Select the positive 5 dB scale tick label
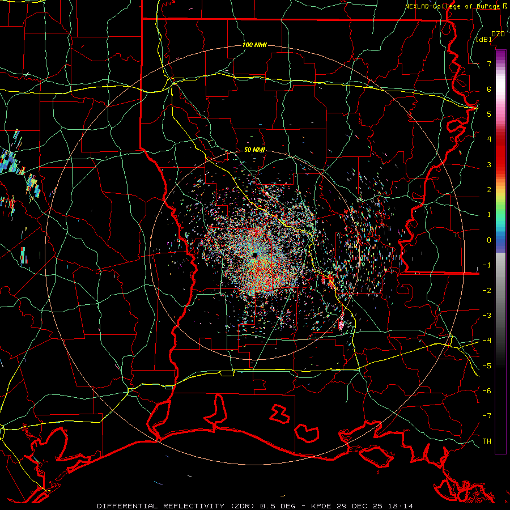This screenshot has height=510, width=510. pos(489,114)
